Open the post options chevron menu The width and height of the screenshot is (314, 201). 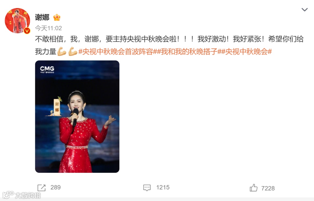click(x=304, y=10)
